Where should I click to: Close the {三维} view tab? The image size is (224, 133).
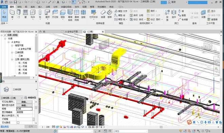click(x=103, y=32)
